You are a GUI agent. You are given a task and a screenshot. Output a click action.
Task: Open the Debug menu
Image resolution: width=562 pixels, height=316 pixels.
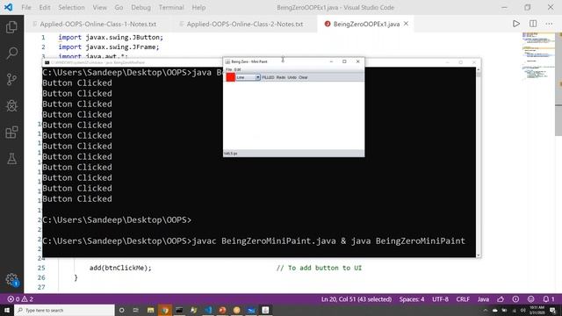pos(140,7)
